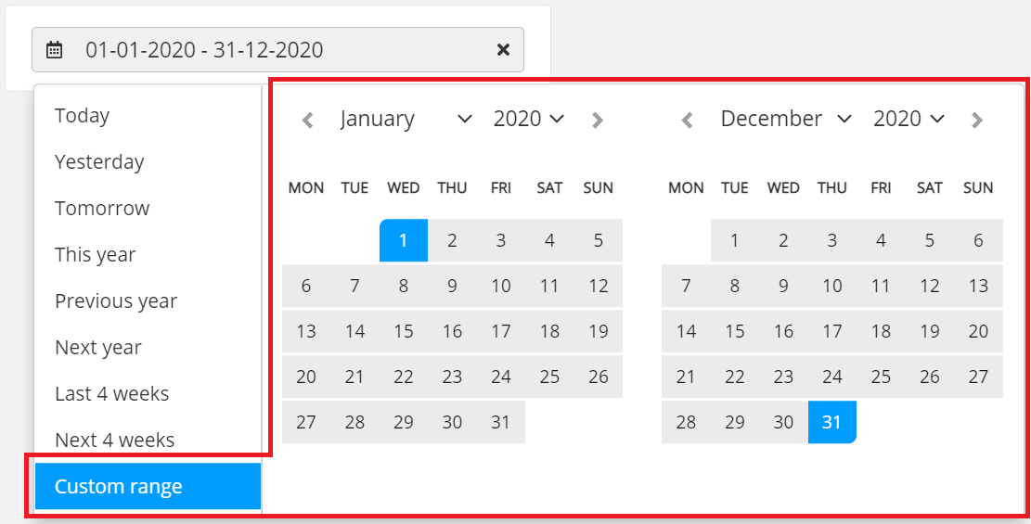Go to next month in January calendar

coord(598,120)
